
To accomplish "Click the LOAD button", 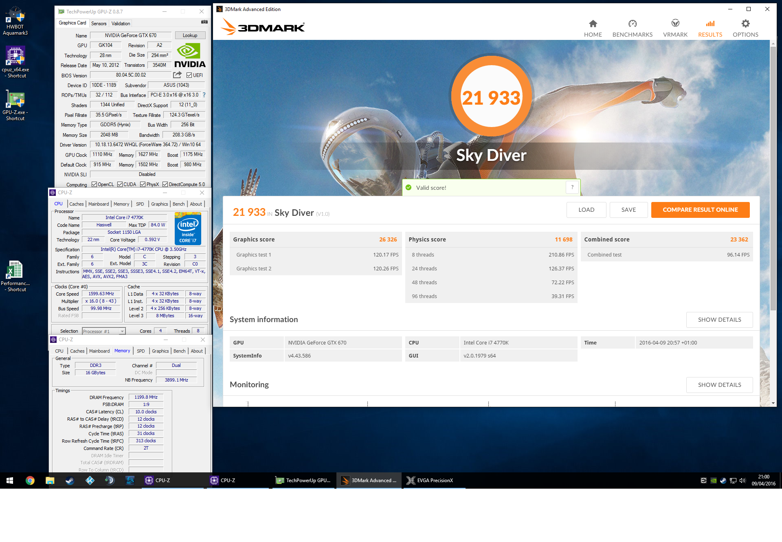I will coord(586,210).
